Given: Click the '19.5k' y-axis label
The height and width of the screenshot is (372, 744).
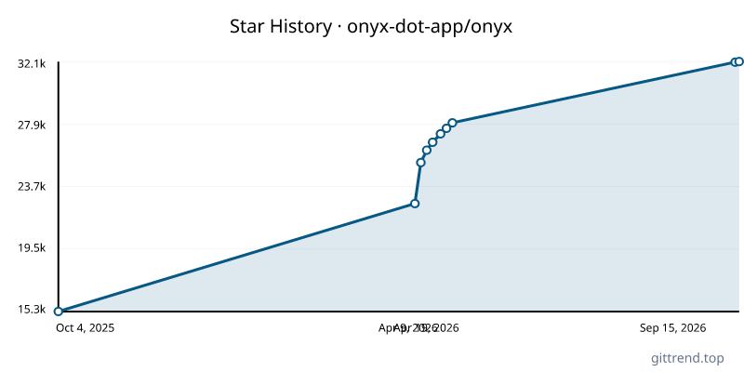Looking at the screenshot, I should 32,248.
